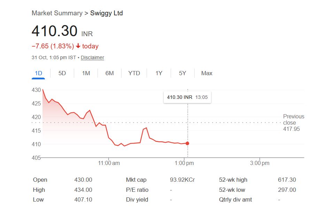Click the 52-wk high value 617.30

pyautogui.click(x=287, y=180)
